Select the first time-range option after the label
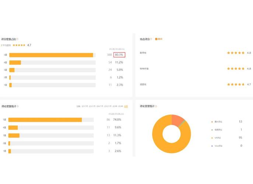253x184 pixels. pyautogui.click(x=85, y=106)
